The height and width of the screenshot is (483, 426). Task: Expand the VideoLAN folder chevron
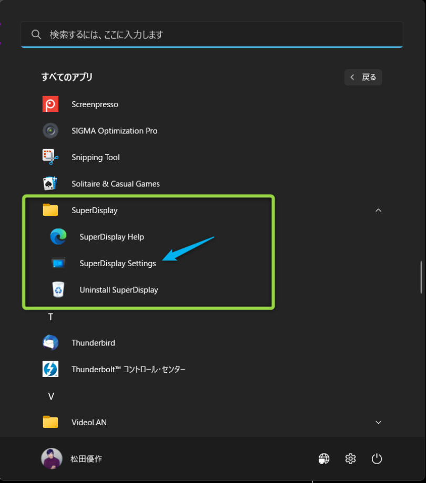point(379,422)
